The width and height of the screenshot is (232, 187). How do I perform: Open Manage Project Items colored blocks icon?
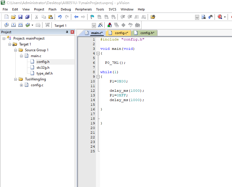tap(110, 25)
